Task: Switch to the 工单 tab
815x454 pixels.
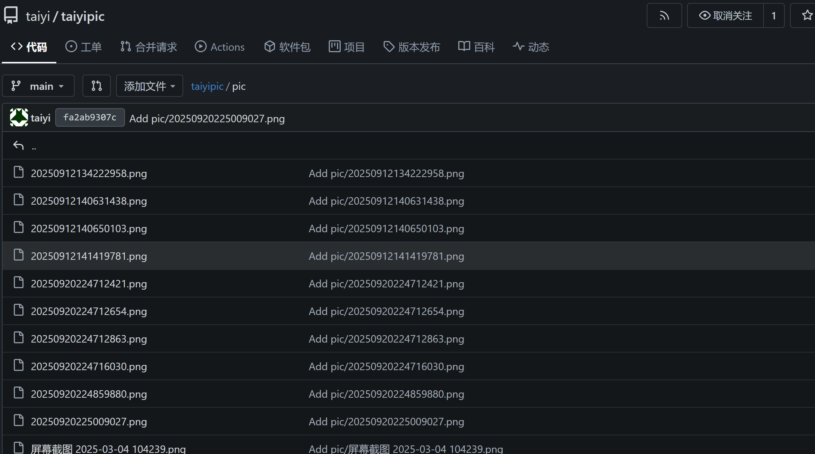Action: coord(84,47)
